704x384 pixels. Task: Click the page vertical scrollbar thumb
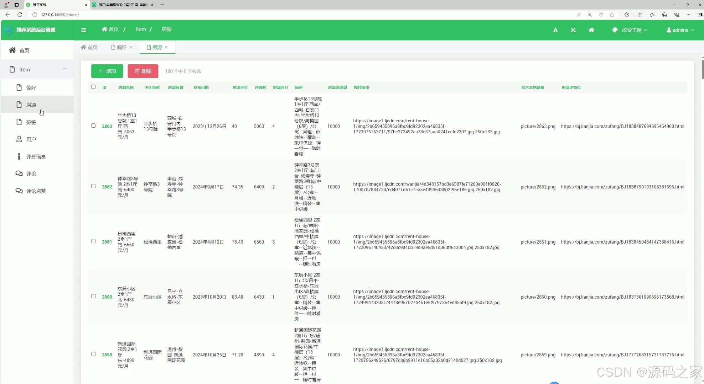702,69
